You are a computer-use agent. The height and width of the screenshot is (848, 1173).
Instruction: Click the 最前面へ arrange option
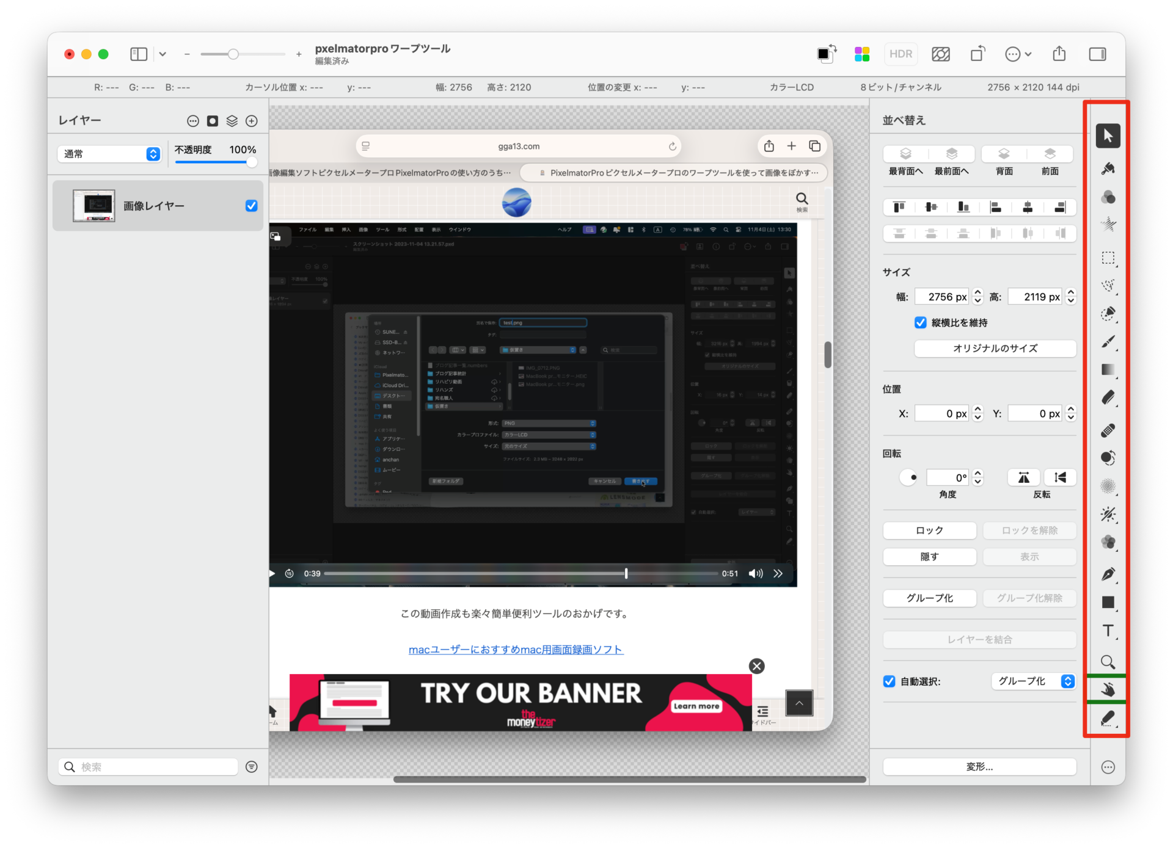coord(951,154)
